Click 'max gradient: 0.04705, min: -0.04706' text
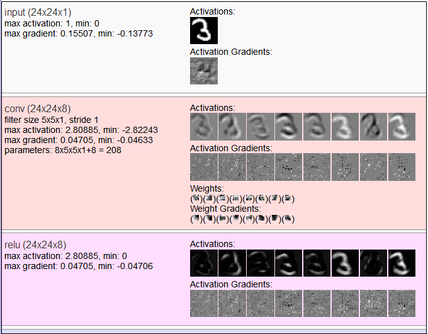428x334 pixels. (79, 266)
